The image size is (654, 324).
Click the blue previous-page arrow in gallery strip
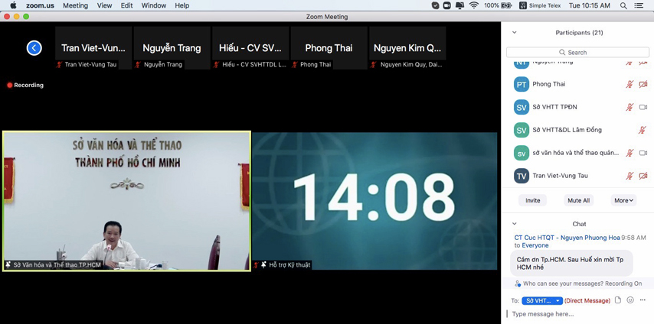pyautogui.click(x=34, y=48)
